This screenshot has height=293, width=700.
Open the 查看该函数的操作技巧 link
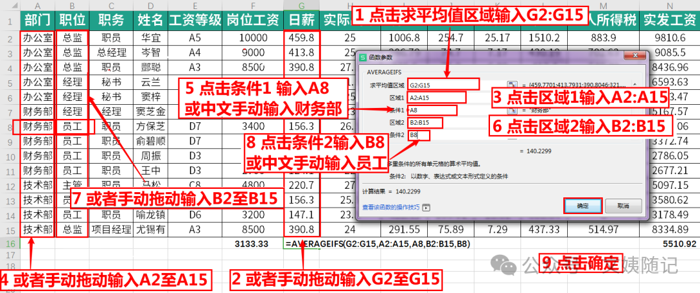coord(391,207)
